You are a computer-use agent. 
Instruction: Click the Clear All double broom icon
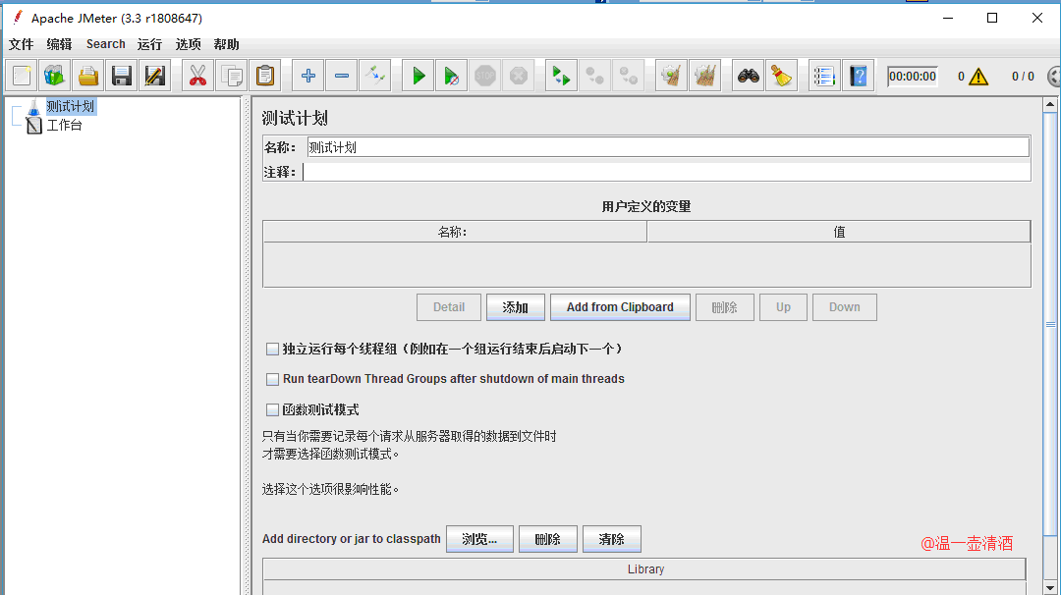click(x=705, y=76)
